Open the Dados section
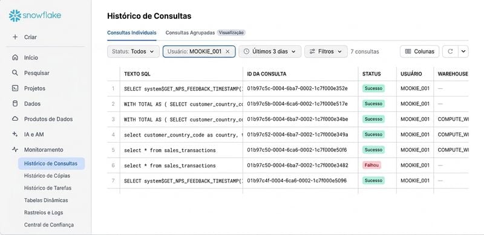484x235 pixels. click(x=33, y=104)
